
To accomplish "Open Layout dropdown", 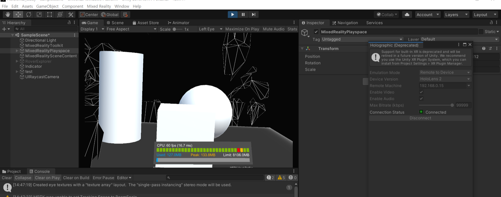I will tap(485, 15).
